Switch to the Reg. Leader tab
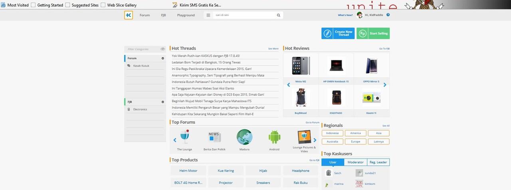 [x=378, y=162]
